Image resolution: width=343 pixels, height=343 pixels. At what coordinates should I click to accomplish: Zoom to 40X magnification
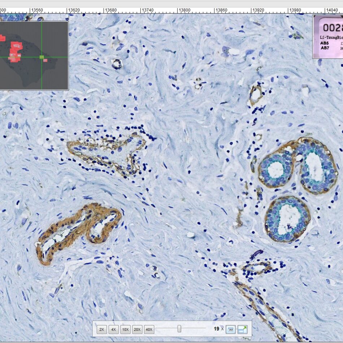point(149,329)
